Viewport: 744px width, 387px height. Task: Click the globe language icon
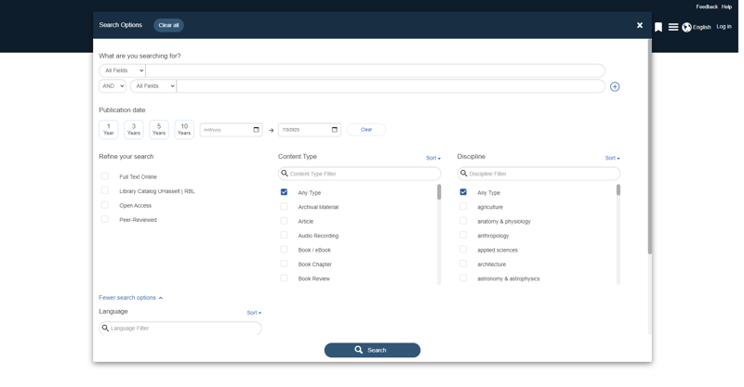click(x=687, y=27)
